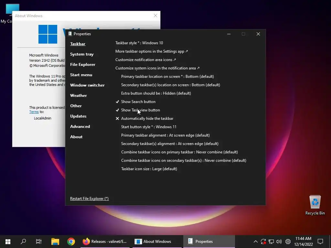Click the update sync tray icon
This screenshot has height=248, width=331.
pos(263,242)
